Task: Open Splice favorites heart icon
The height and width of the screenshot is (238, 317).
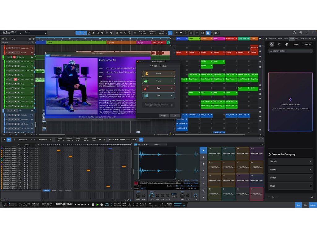Action: pyautogui.click(x=279, y=44)
